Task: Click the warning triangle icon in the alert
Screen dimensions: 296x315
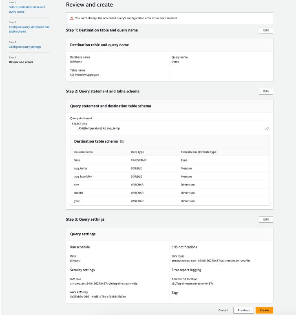Action: (x=72, y=18)
